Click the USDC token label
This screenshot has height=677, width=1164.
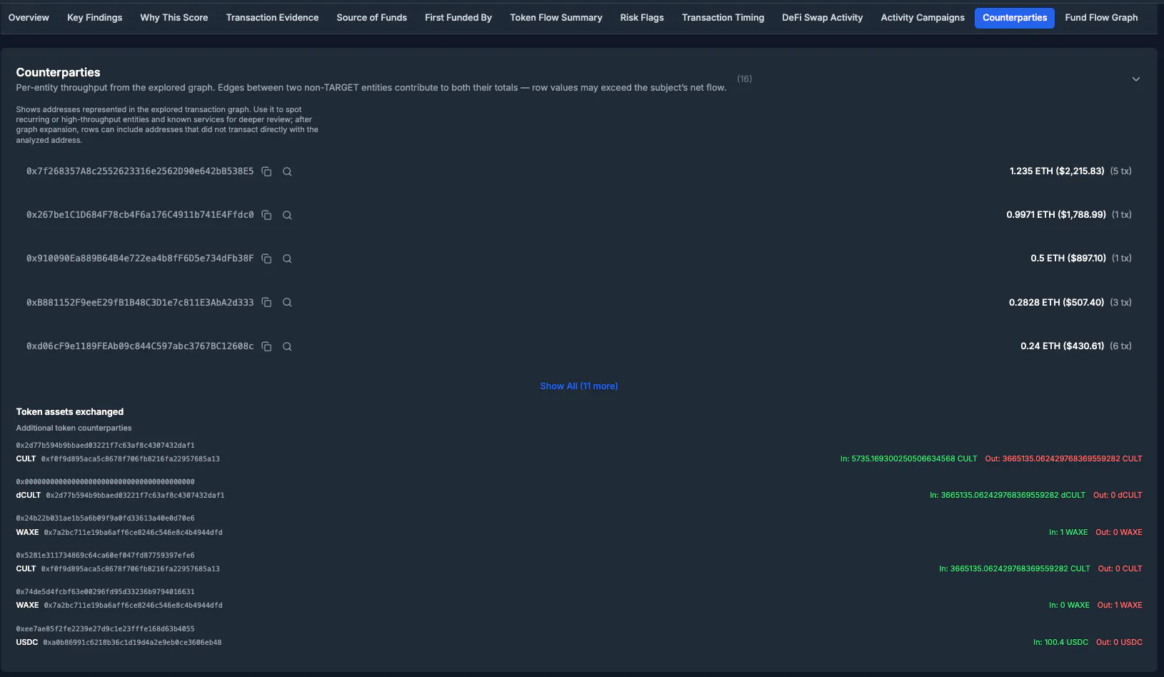click(27, 642)
